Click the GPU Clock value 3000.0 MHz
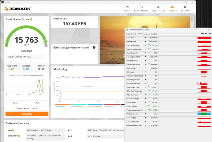Image resolution: width=212 pixels, height=142 pixels. click(x=153, y=38)
